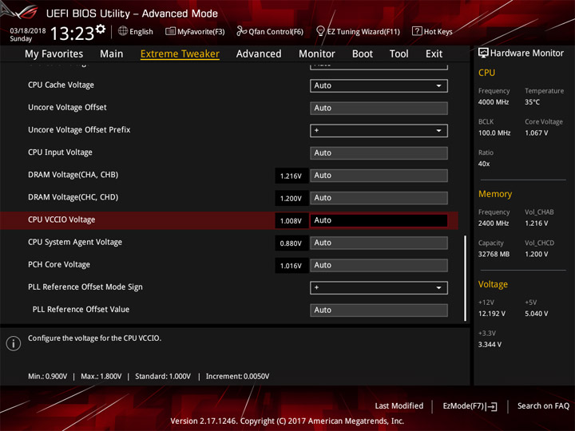Screen dimensions: 575x431
Task: Open PLL Reference Offset Mode Sign dropdown
Action: (x=379, y=287)
